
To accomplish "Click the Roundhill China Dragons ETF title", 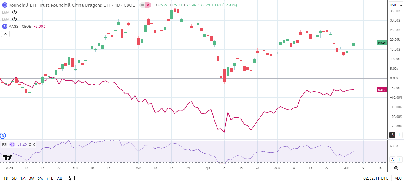I will 71,5.
